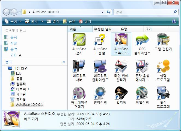Click the 수정한 날짜 2009-06-04 오후 4:23 value
Screen dimensions: 181x131
click(93, 114)
